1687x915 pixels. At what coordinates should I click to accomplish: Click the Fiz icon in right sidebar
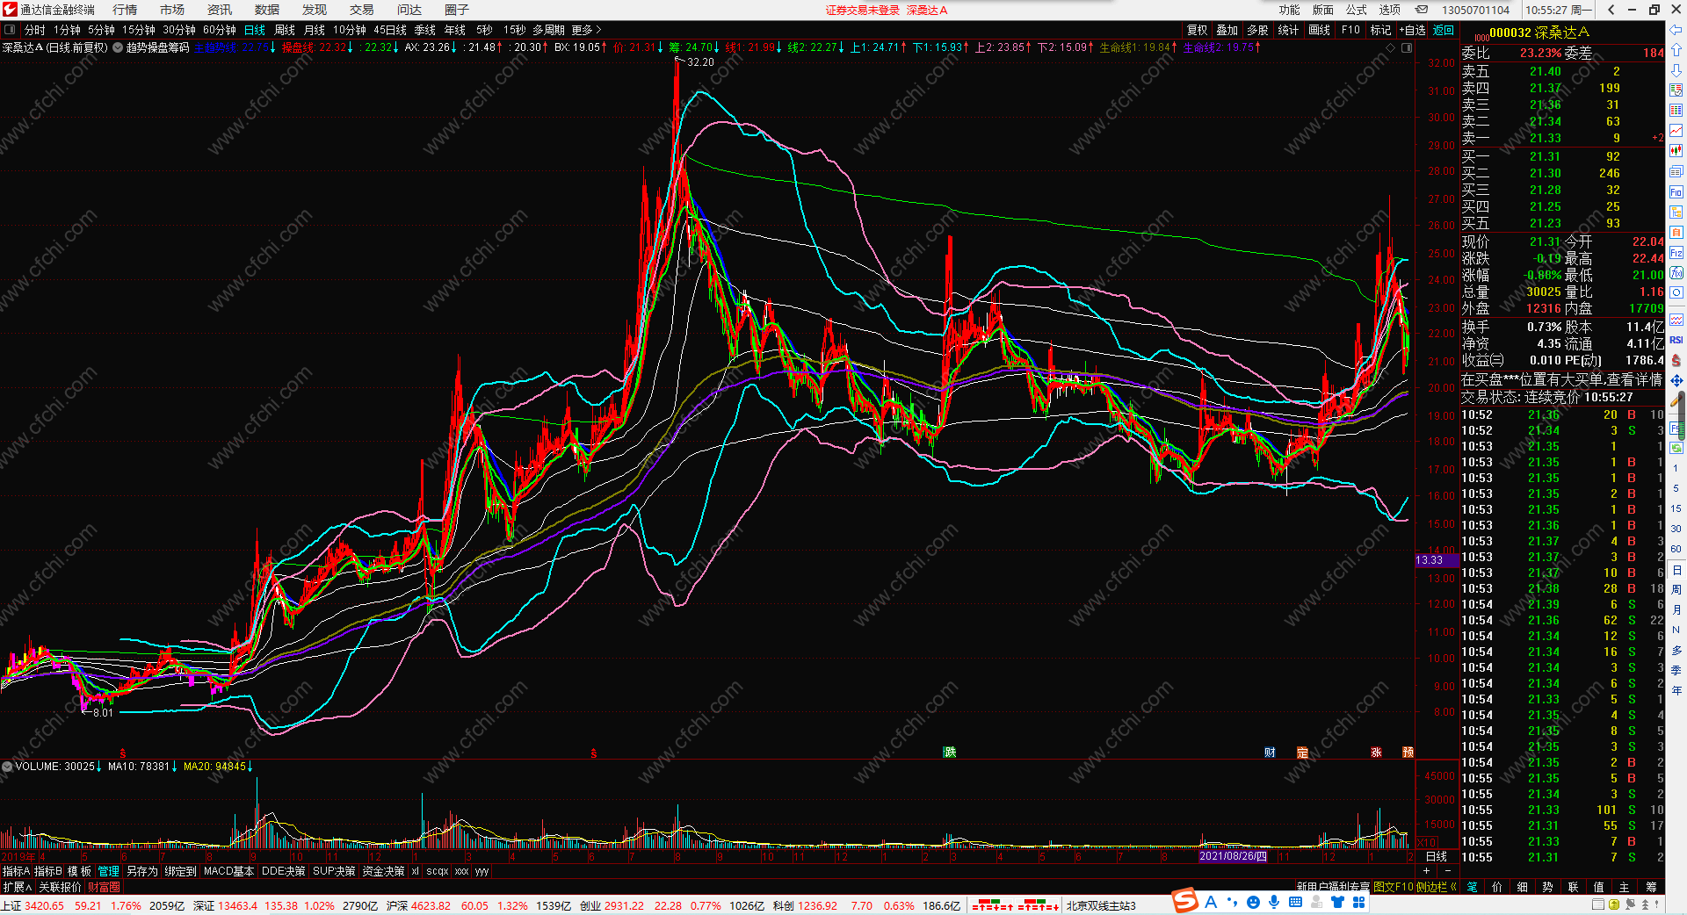tap(1676, 253)
